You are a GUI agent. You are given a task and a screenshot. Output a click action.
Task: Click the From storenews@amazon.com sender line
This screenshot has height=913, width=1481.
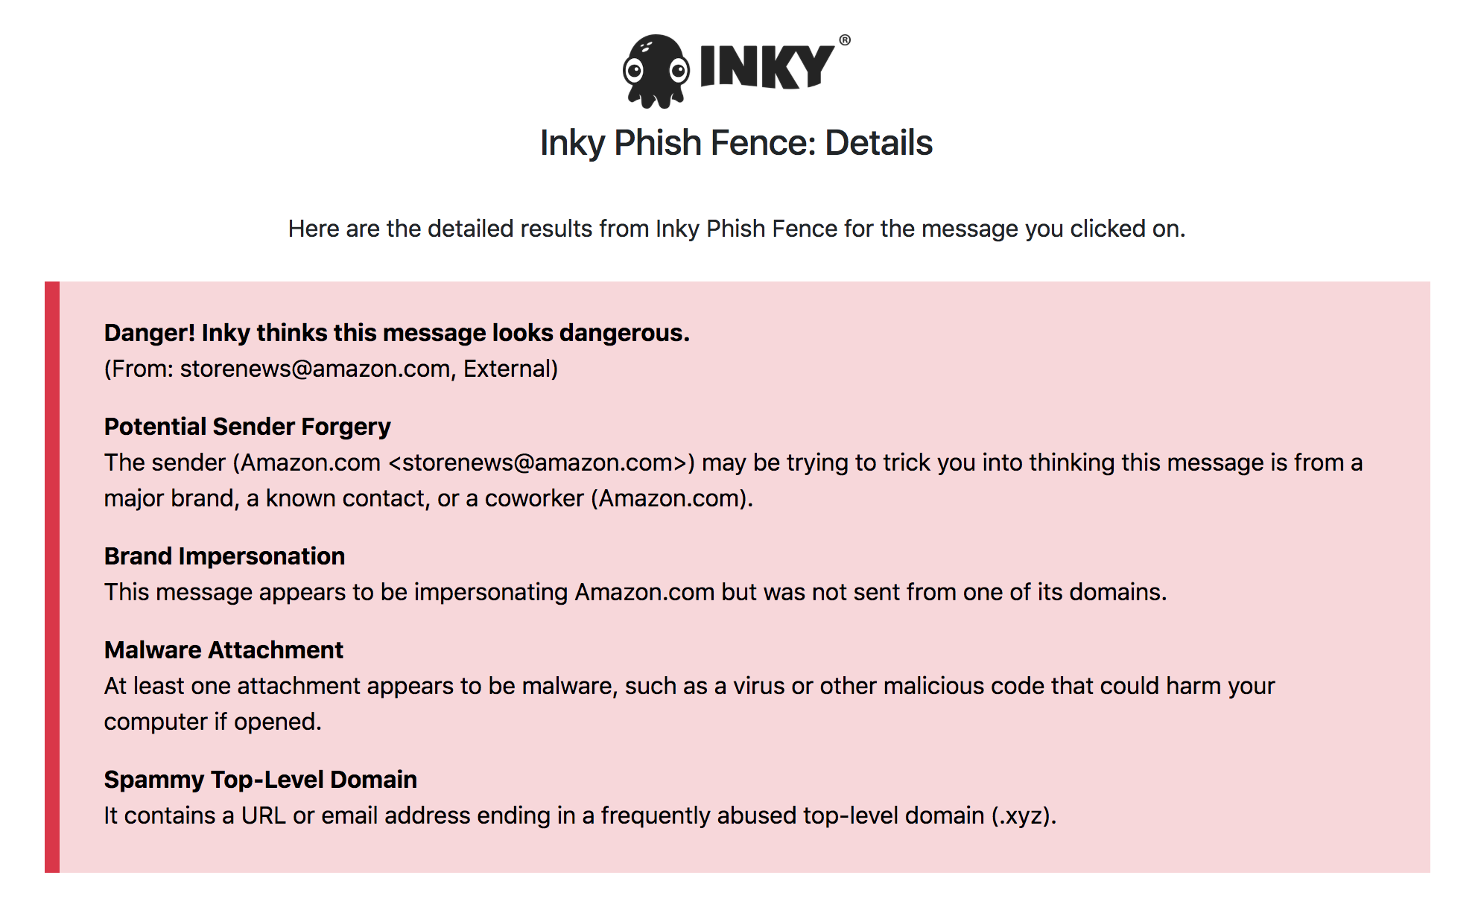tap(331, 369)
